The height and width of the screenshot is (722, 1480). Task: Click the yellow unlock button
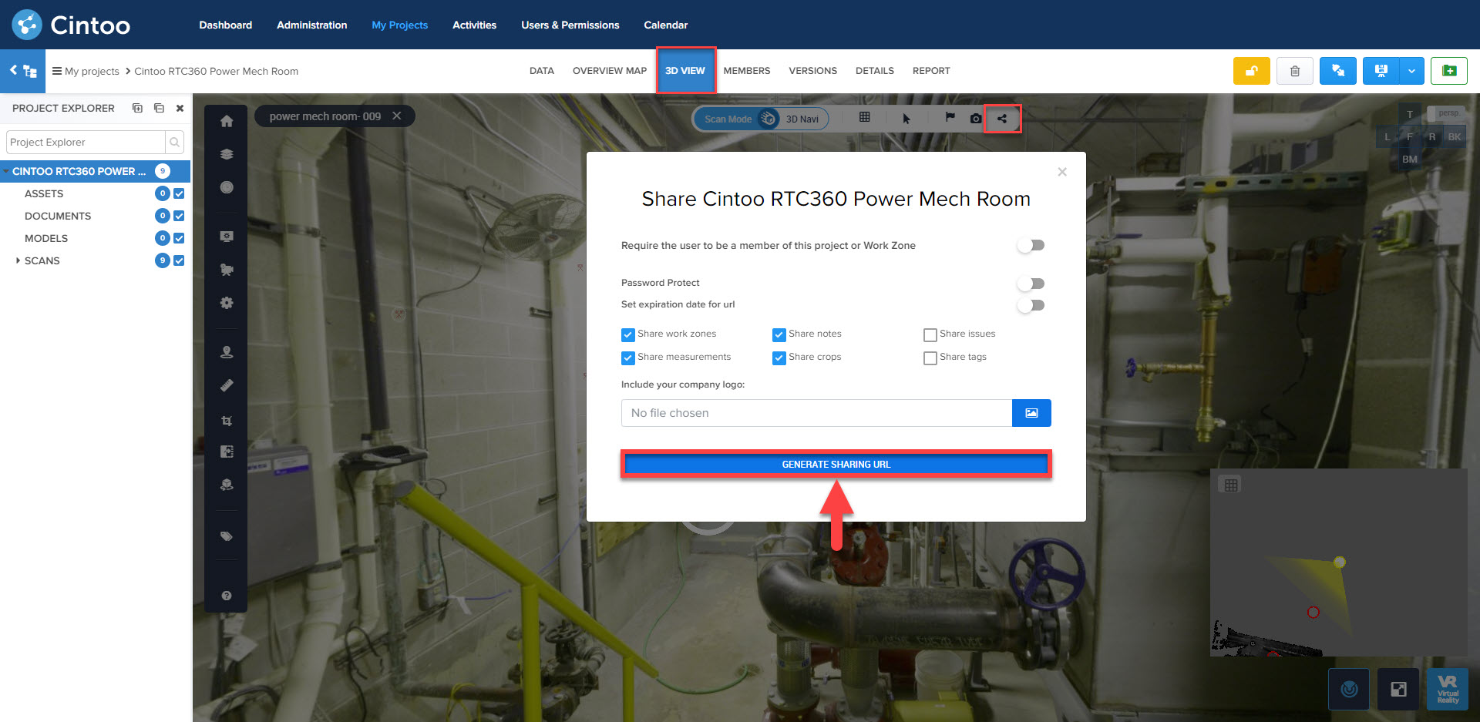[x=1252, y=71]
